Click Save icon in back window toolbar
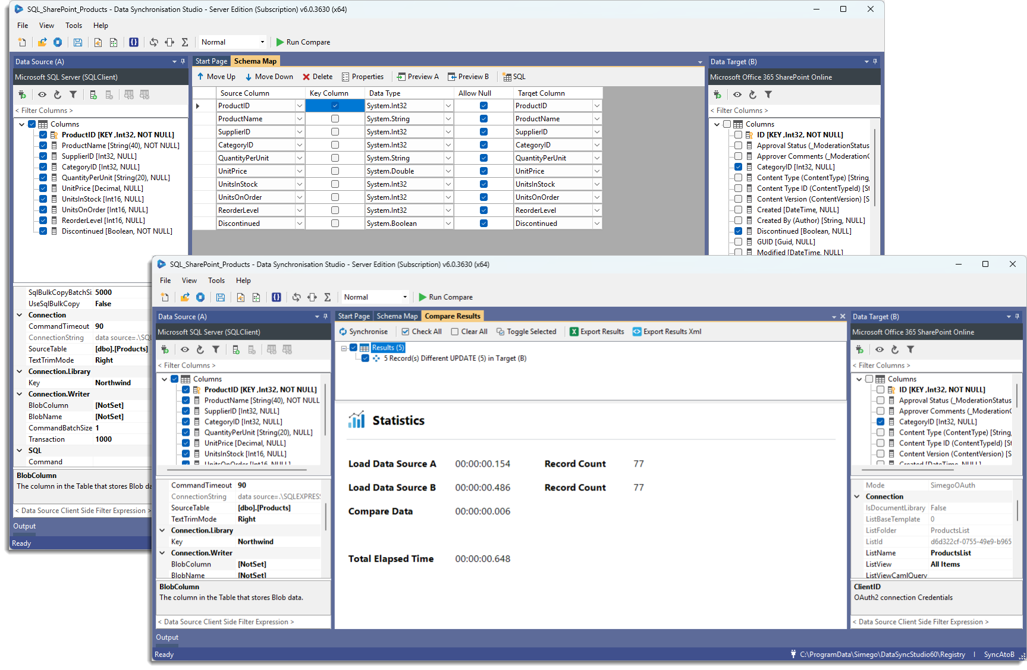This screenshot has height=670, width=1027. 78,42
